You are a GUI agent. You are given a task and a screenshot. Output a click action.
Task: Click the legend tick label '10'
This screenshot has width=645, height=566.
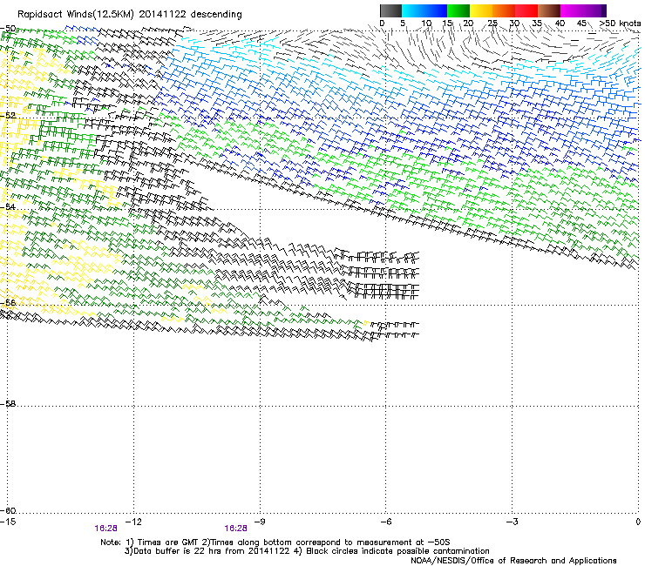[x=426, y=24]
